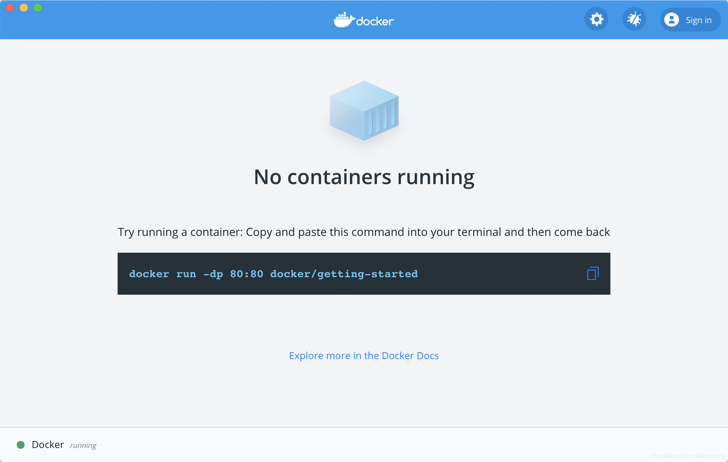
Task: Copy the docker run command
Action: 593,273
